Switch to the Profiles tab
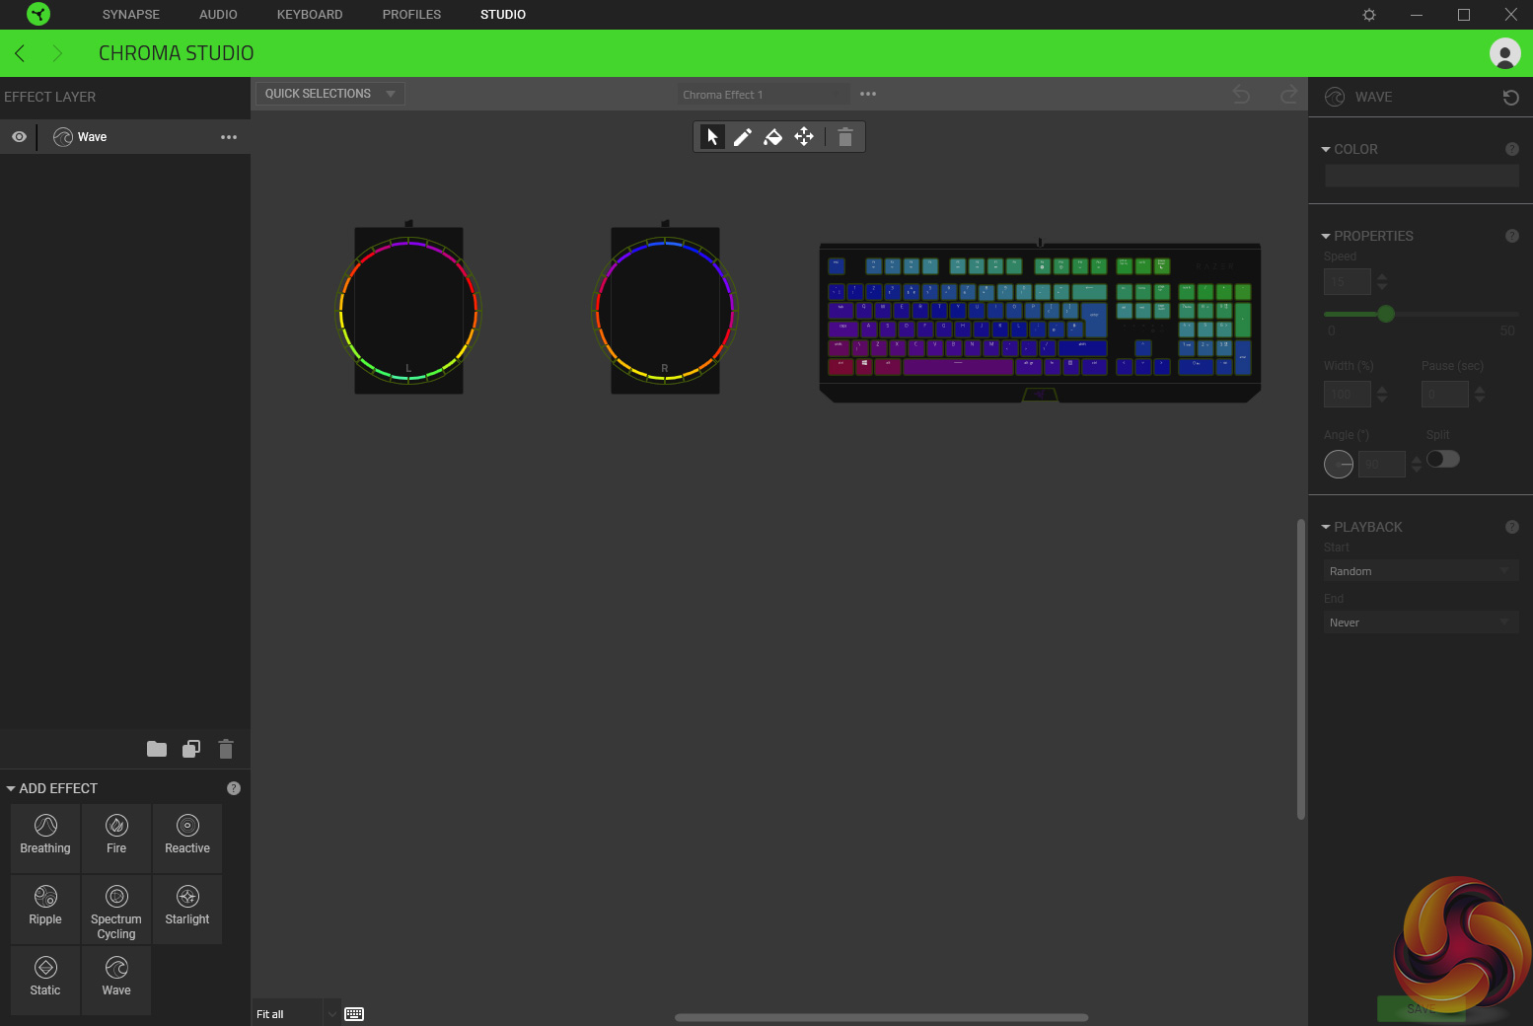The width and height of the screenshot is (1533, 1026). tap(411, 15)
